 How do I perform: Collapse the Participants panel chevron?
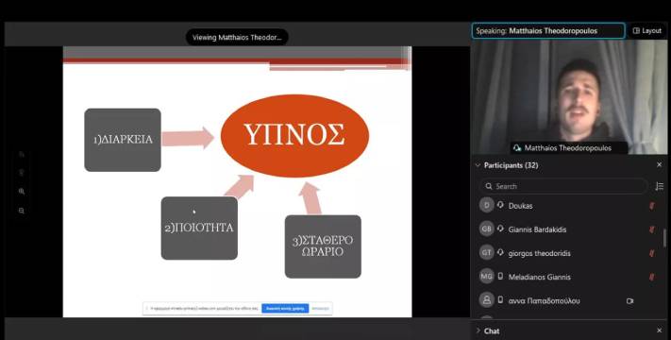(x=478, y=165)
